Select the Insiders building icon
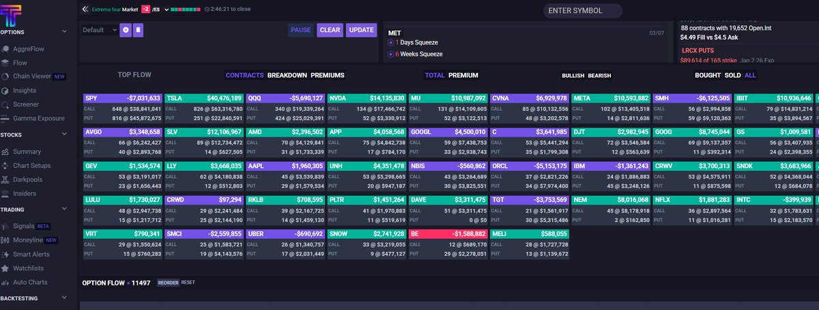 click(x=6, y=193)
